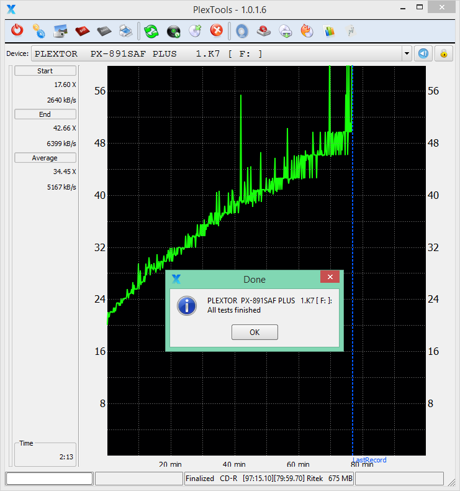Click the disc with green arrow icon
The width and height of the screenshot is (460, 491).
pyautogui.click(x=195, y=31)
